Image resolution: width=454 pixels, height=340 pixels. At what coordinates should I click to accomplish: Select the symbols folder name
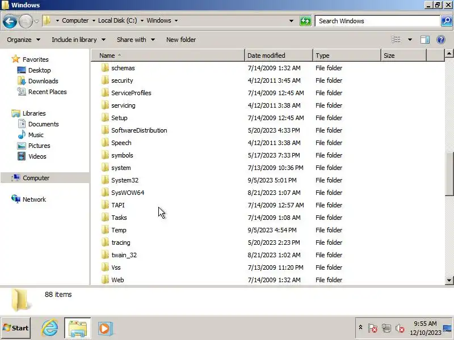pos(122,155)
